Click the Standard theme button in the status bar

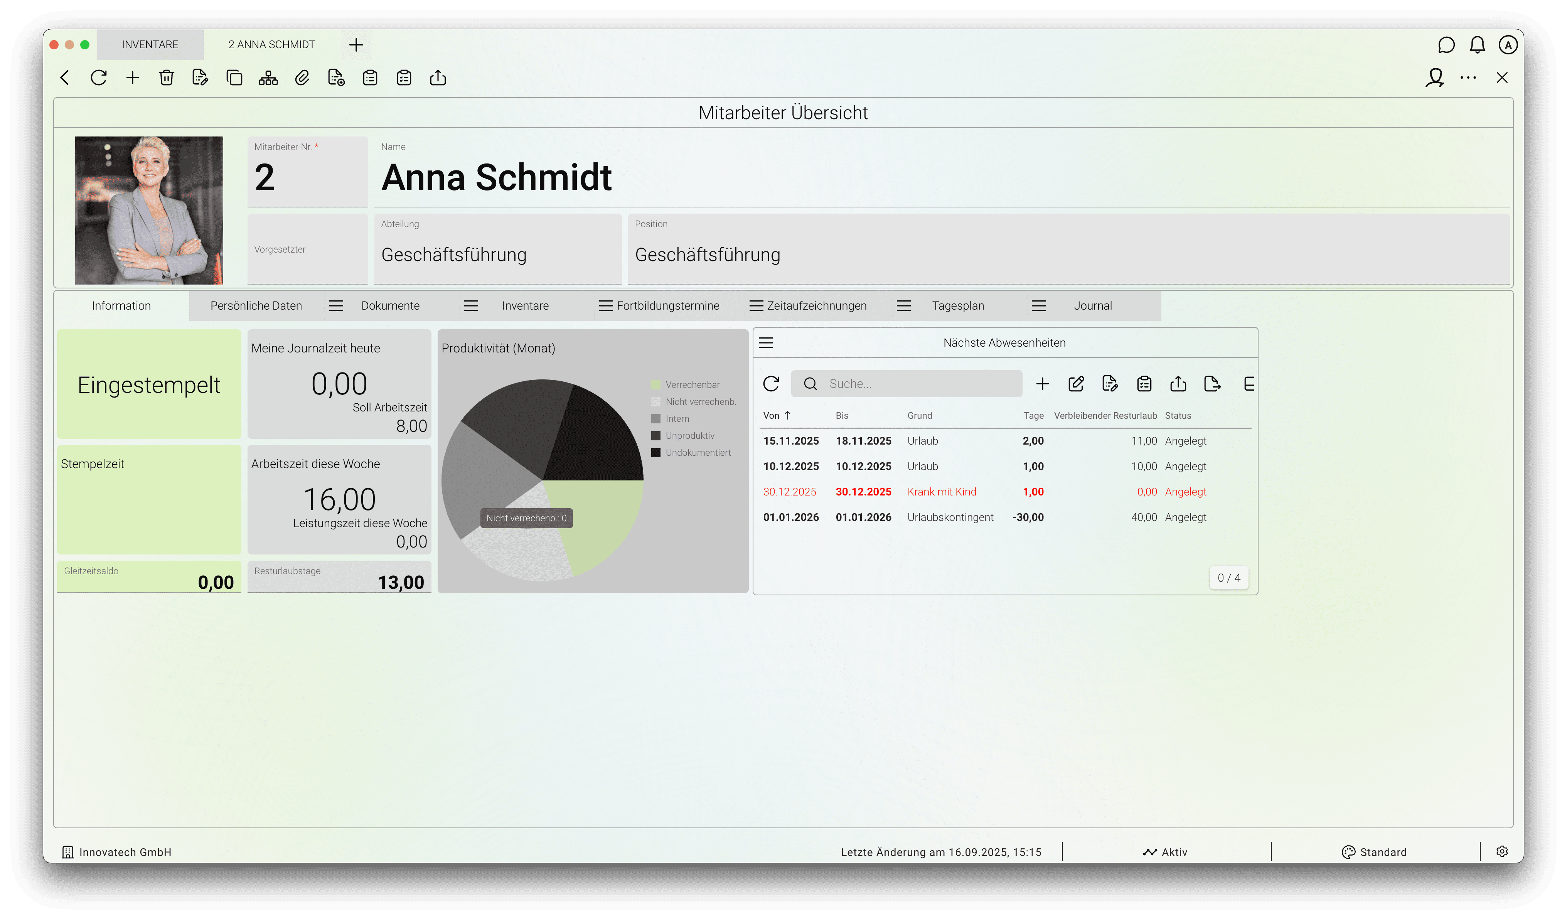[x=1374, y=852]
